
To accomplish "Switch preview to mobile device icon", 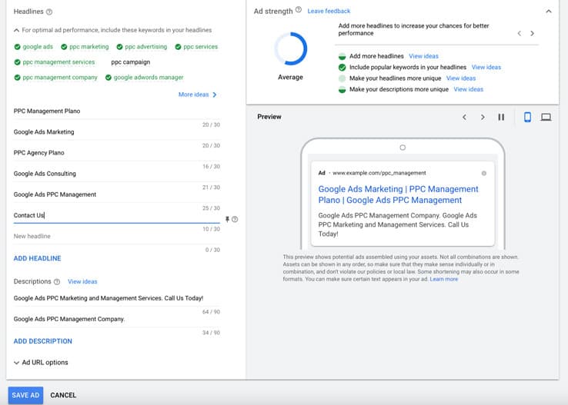I will click(x=527, y=117).
